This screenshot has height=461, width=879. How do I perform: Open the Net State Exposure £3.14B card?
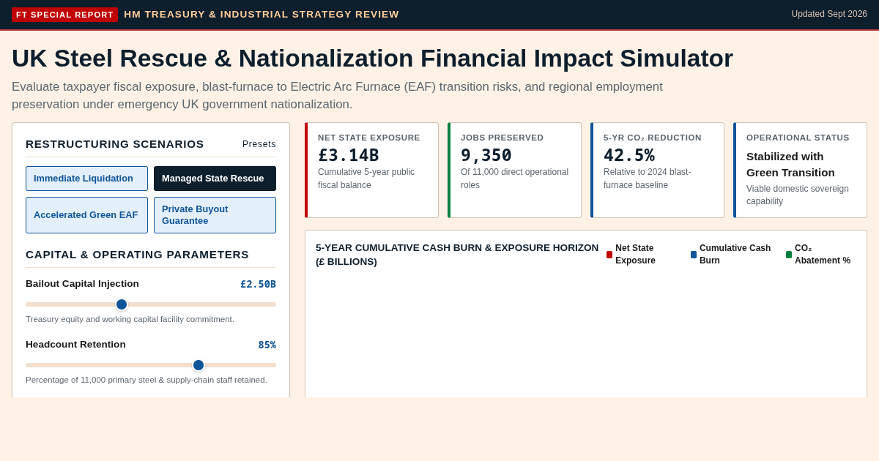tap(371, 170)
